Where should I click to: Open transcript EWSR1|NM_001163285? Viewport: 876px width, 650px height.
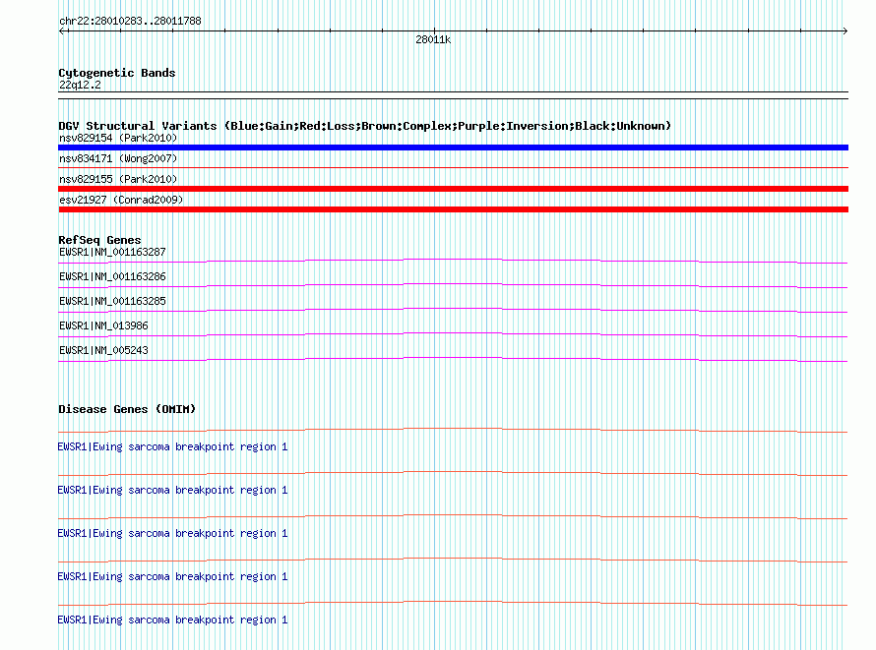(x=112, y=301)
